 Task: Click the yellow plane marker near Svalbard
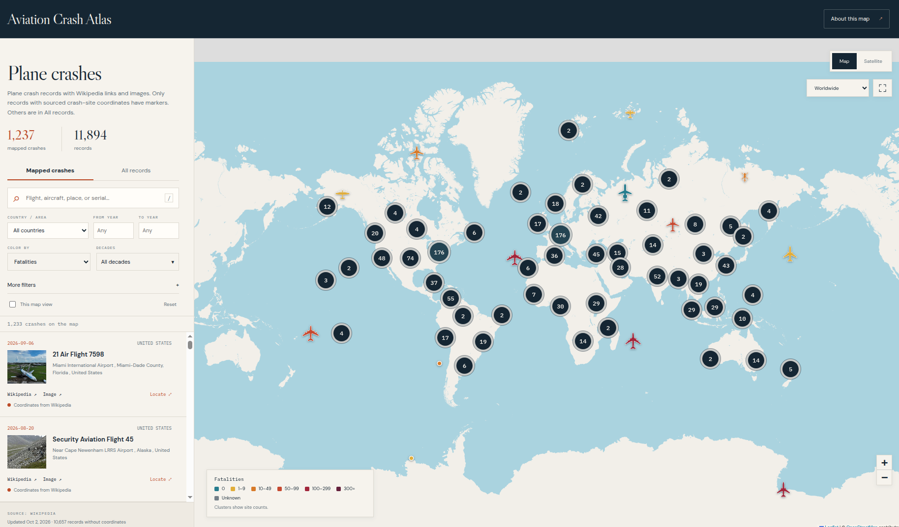[630, 114]
